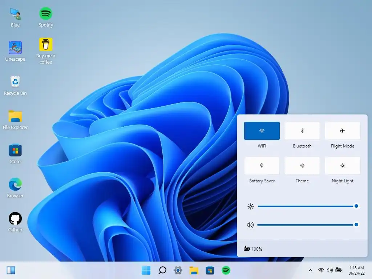Click the Battery Saver label text
Screen dimensions: 372x279
point(262,181)
